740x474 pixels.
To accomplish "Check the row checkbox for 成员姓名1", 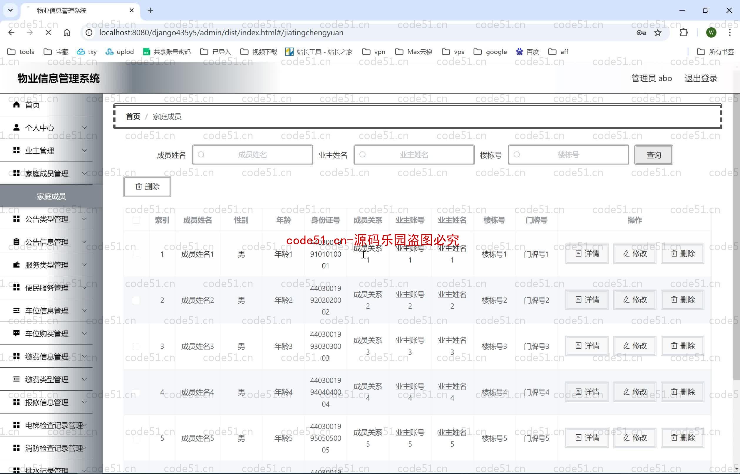I will click(135, 254).
